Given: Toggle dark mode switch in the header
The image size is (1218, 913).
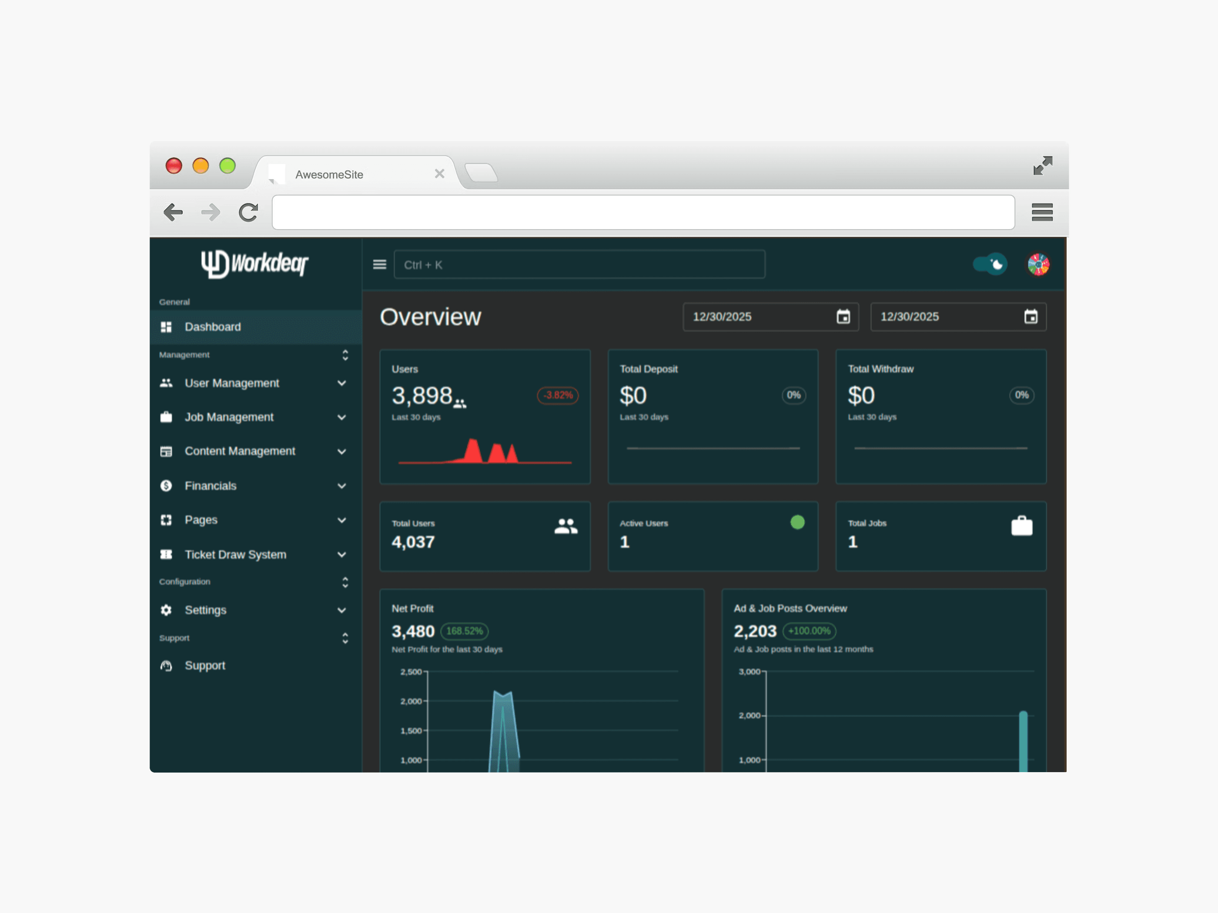Looking at the screenshot, I should [990, 264].
